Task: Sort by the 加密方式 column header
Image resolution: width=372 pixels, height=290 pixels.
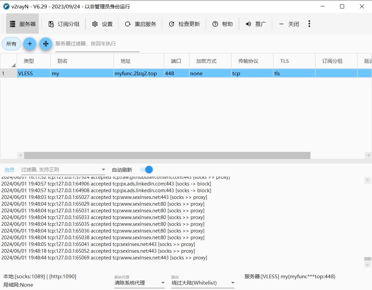Action: (x=210, y=61)
